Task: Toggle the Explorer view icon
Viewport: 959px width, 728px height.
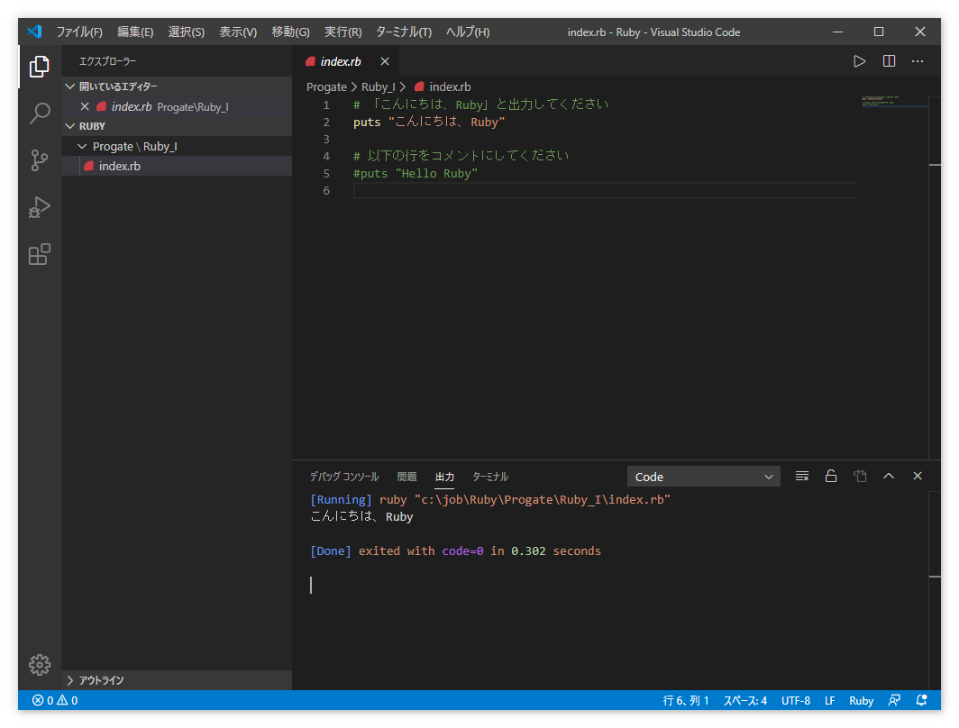Action: (x=40, y=67)
